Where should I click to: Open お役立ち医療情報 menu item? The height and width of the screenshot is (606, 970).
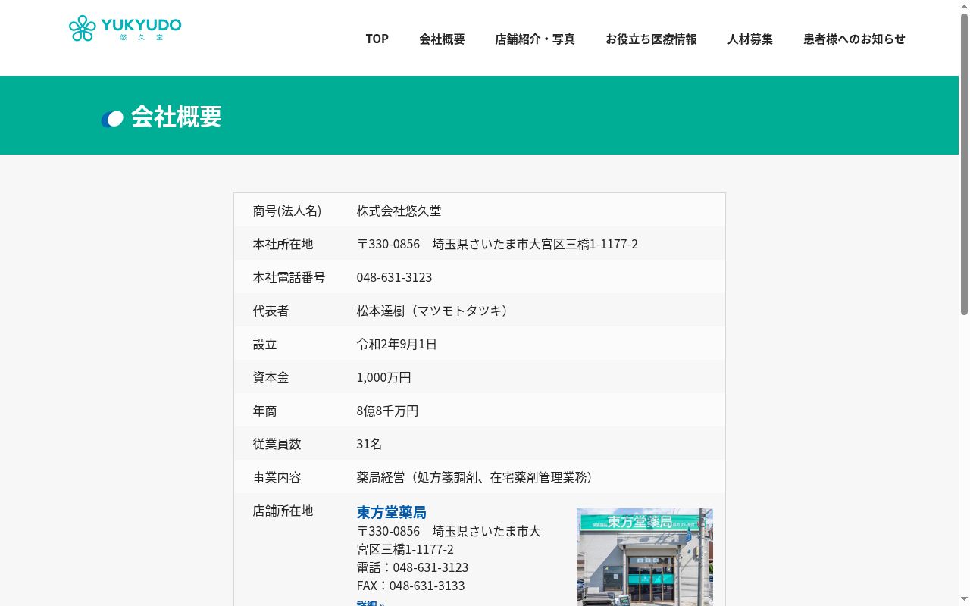(x=651, y=39)
